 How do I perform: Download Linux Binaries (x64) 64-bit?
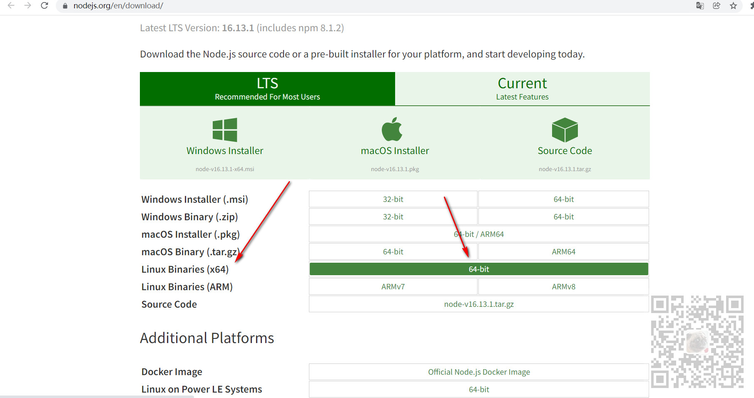pyautogui.click(x=479, y=269)
